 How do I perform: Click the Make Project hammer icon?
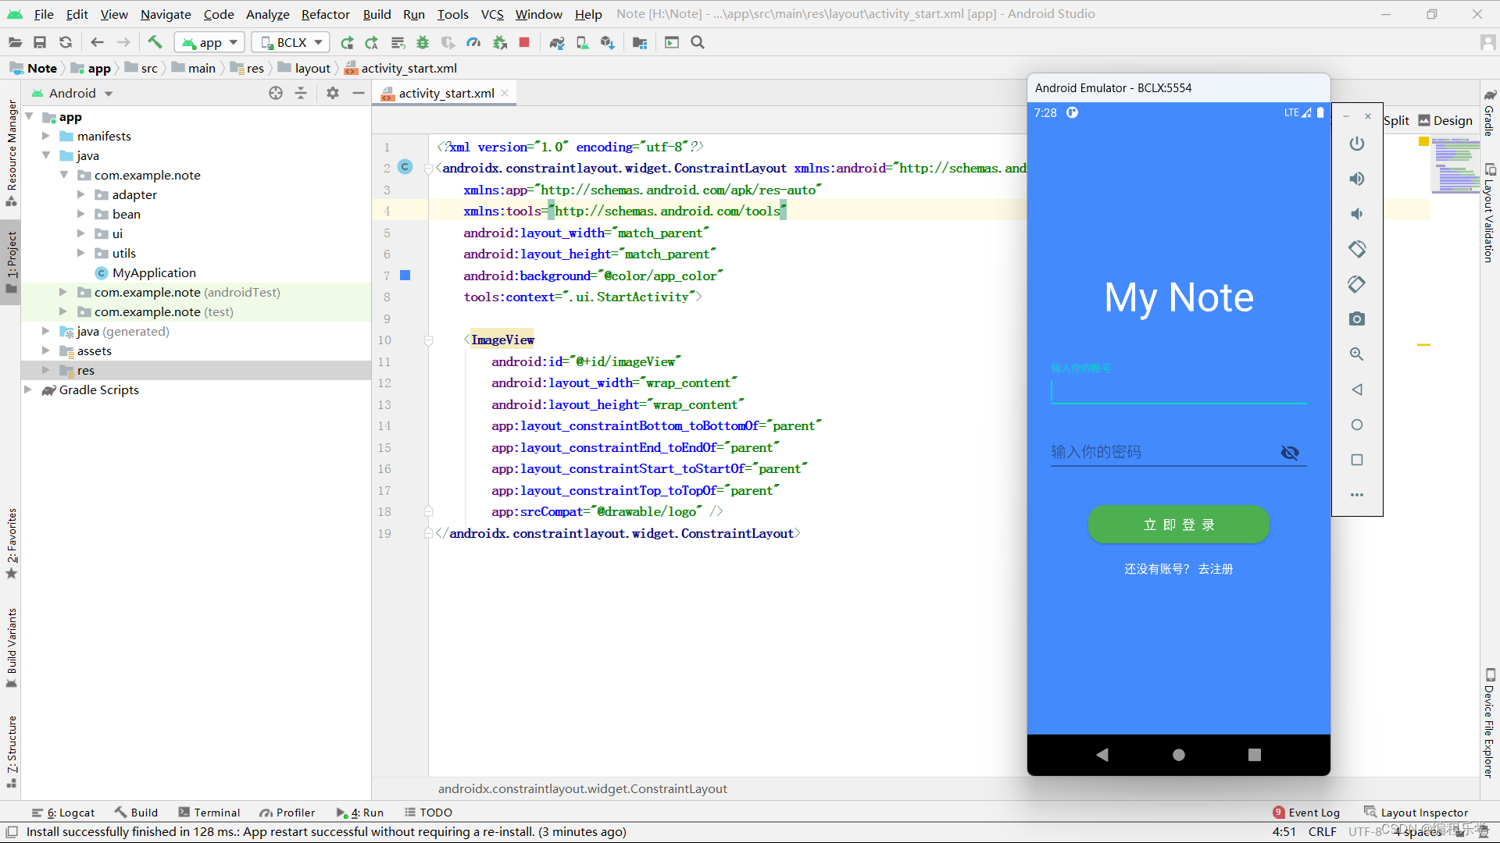coord(155,42)
